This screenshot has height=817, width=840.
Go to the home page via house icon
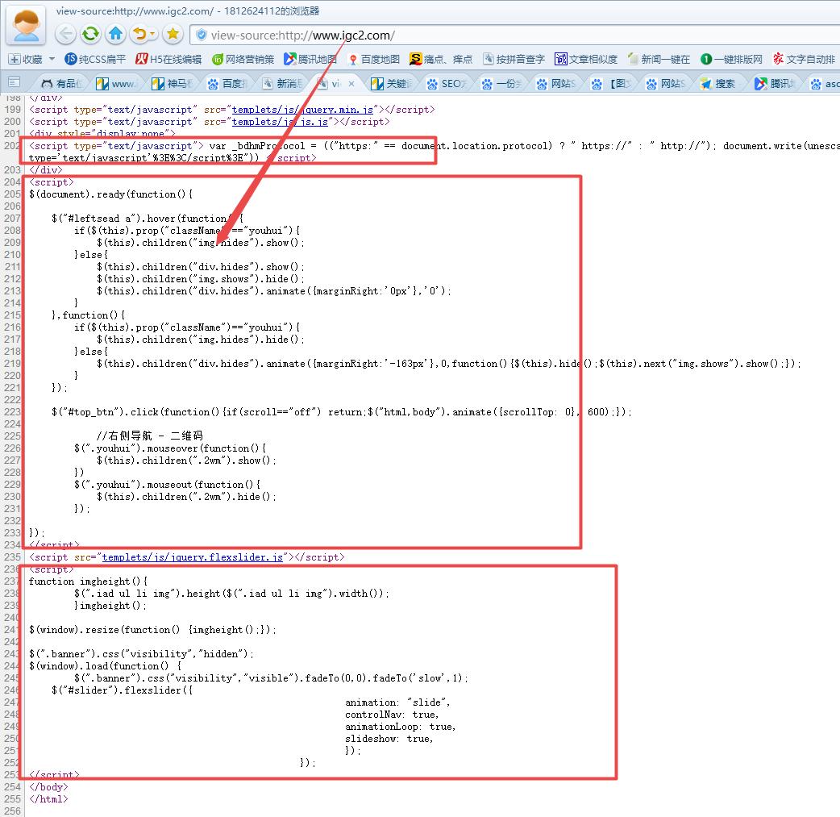tap(116, 34)
